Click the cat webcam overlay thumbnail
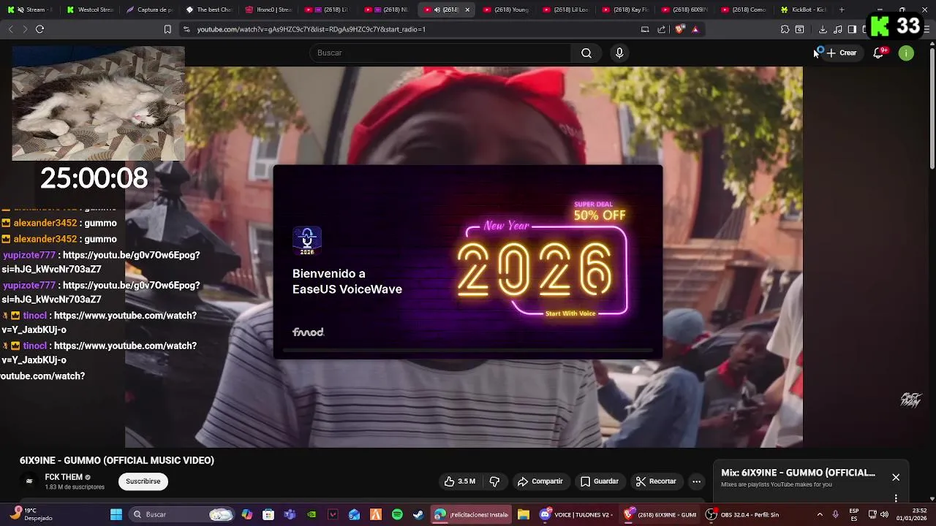Image resolution: width=936 pixels, height=526 pixels. click(x=98, y=104)
